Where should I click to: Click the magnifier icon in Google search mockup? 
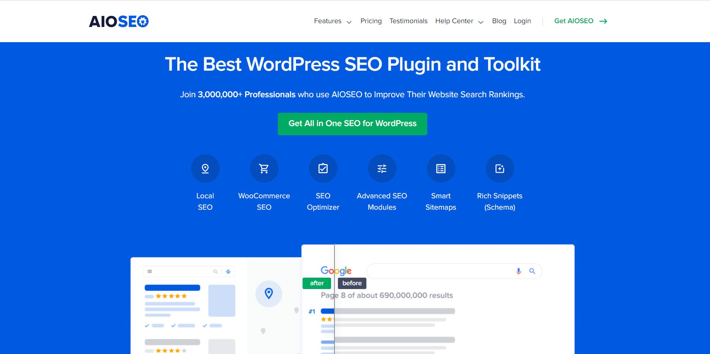pos(532,271)
